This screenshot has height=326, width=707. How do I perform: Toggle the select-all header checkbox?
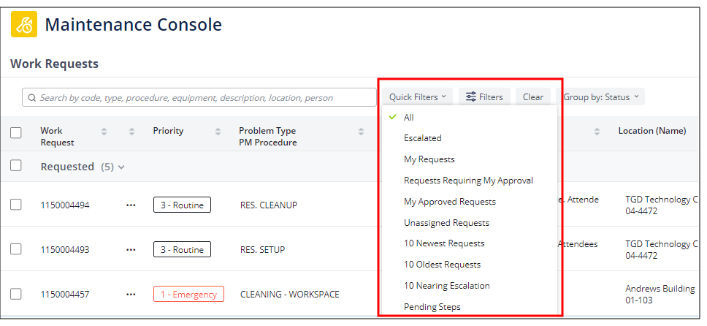16,132
